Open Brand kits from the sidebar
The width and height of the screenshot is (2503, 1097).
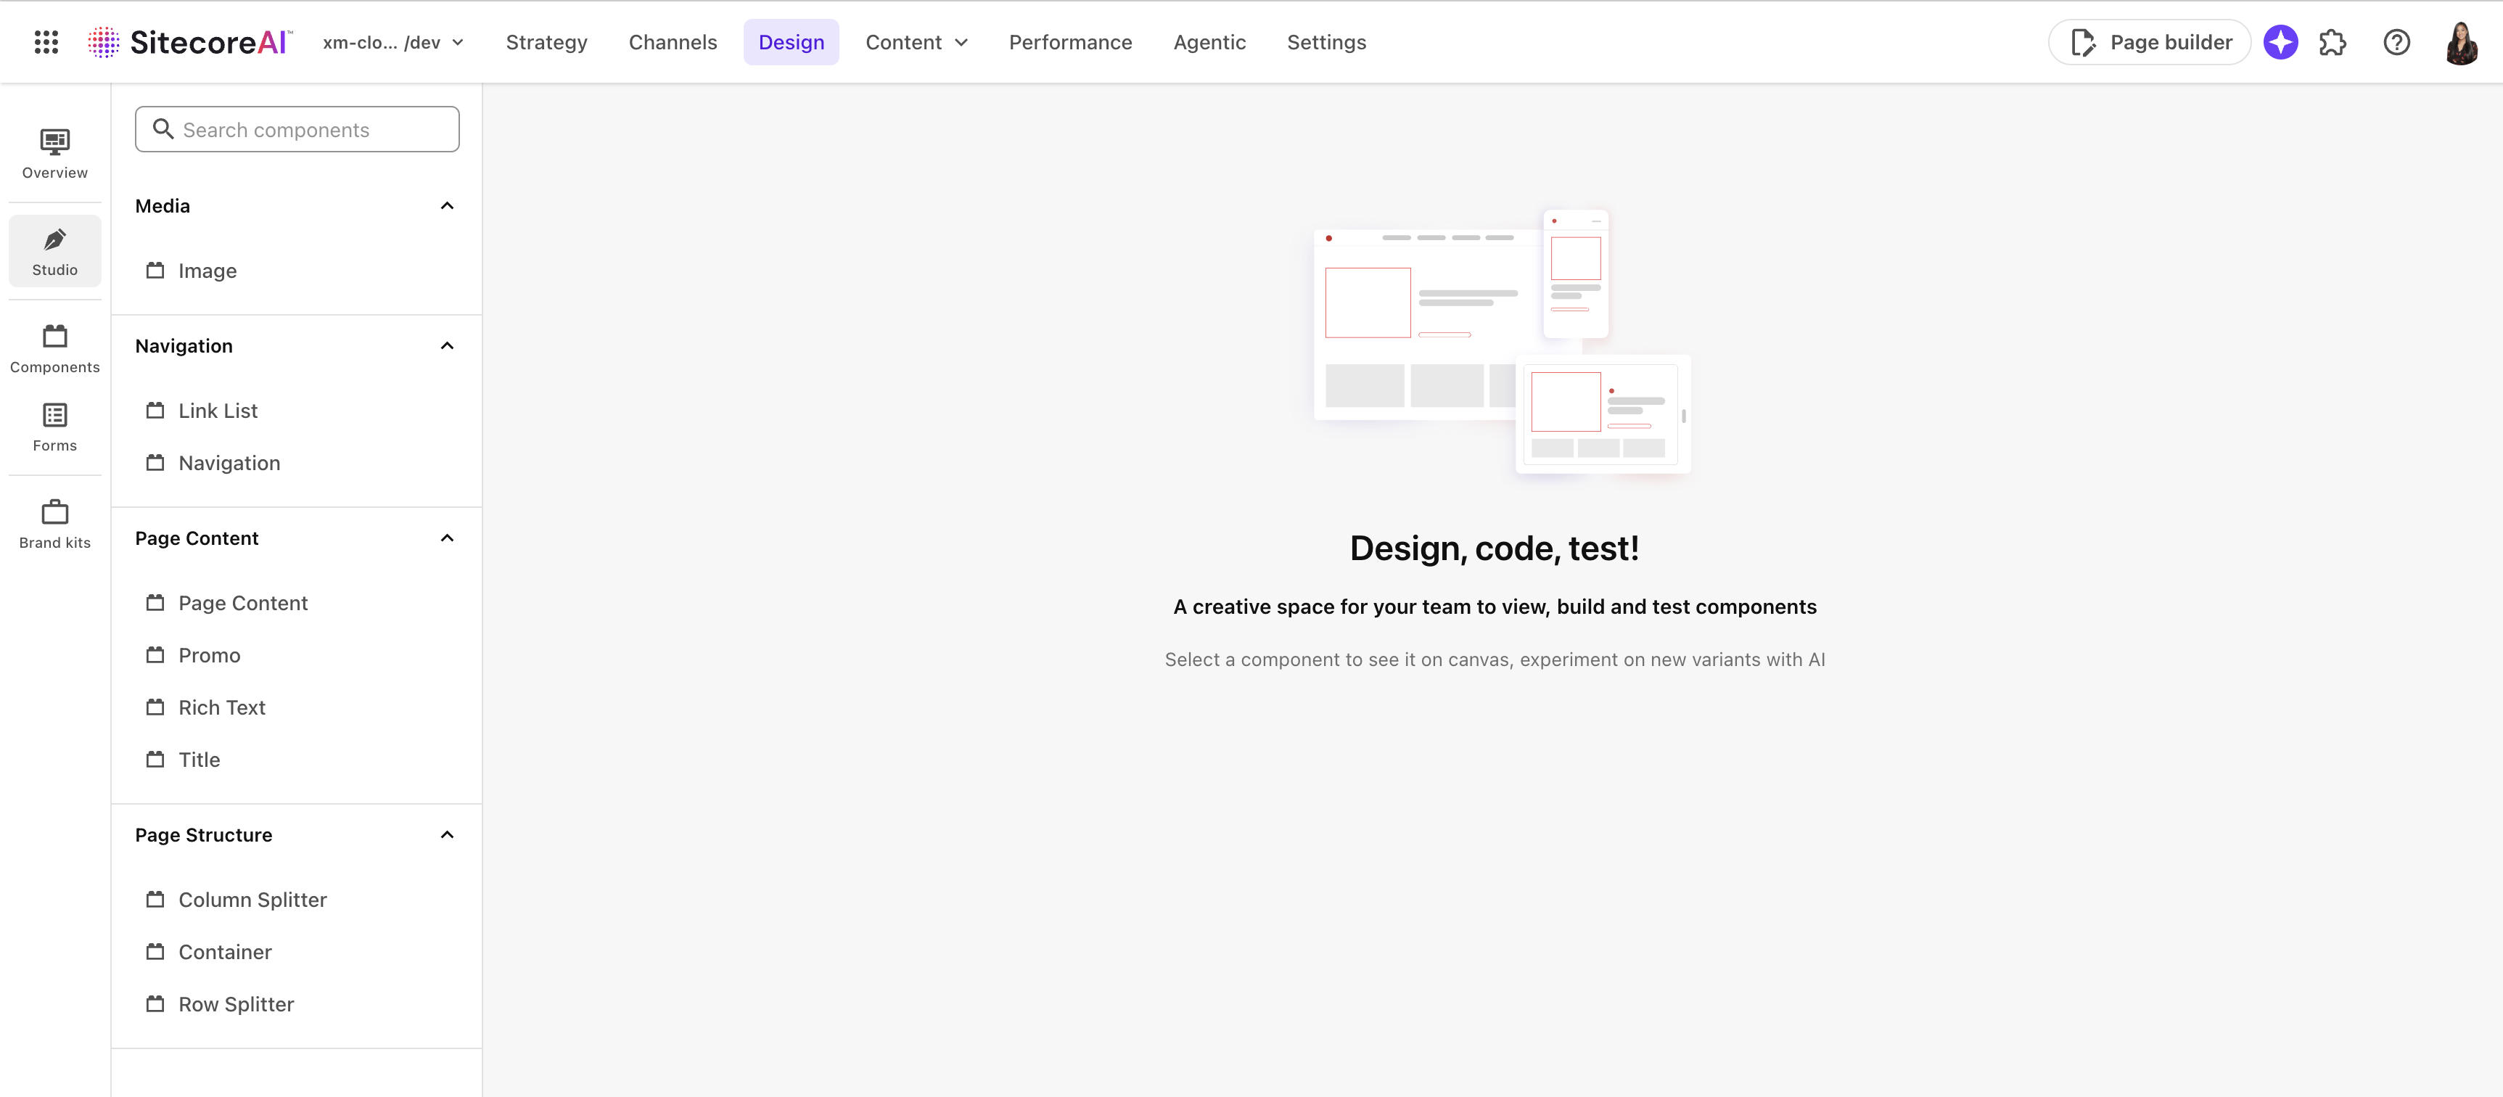coord(54,525)
